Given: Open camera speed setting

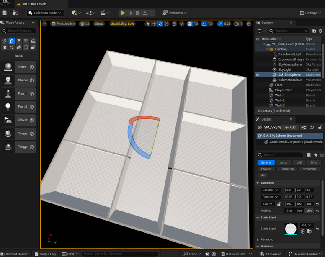Looking at the screenshot, I should tap(238, 24).
